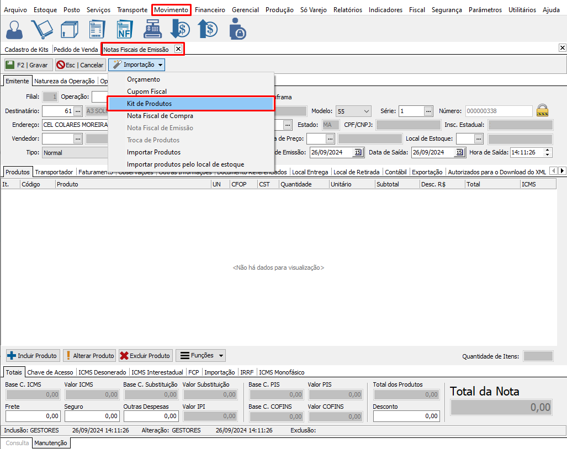Select Kit de Produtos menu entry
The image size is (567, 449).
pos(191,104)
